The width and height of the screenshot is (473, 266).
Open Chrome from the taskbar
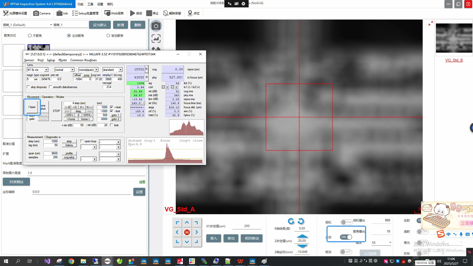[x=71, y=261]
